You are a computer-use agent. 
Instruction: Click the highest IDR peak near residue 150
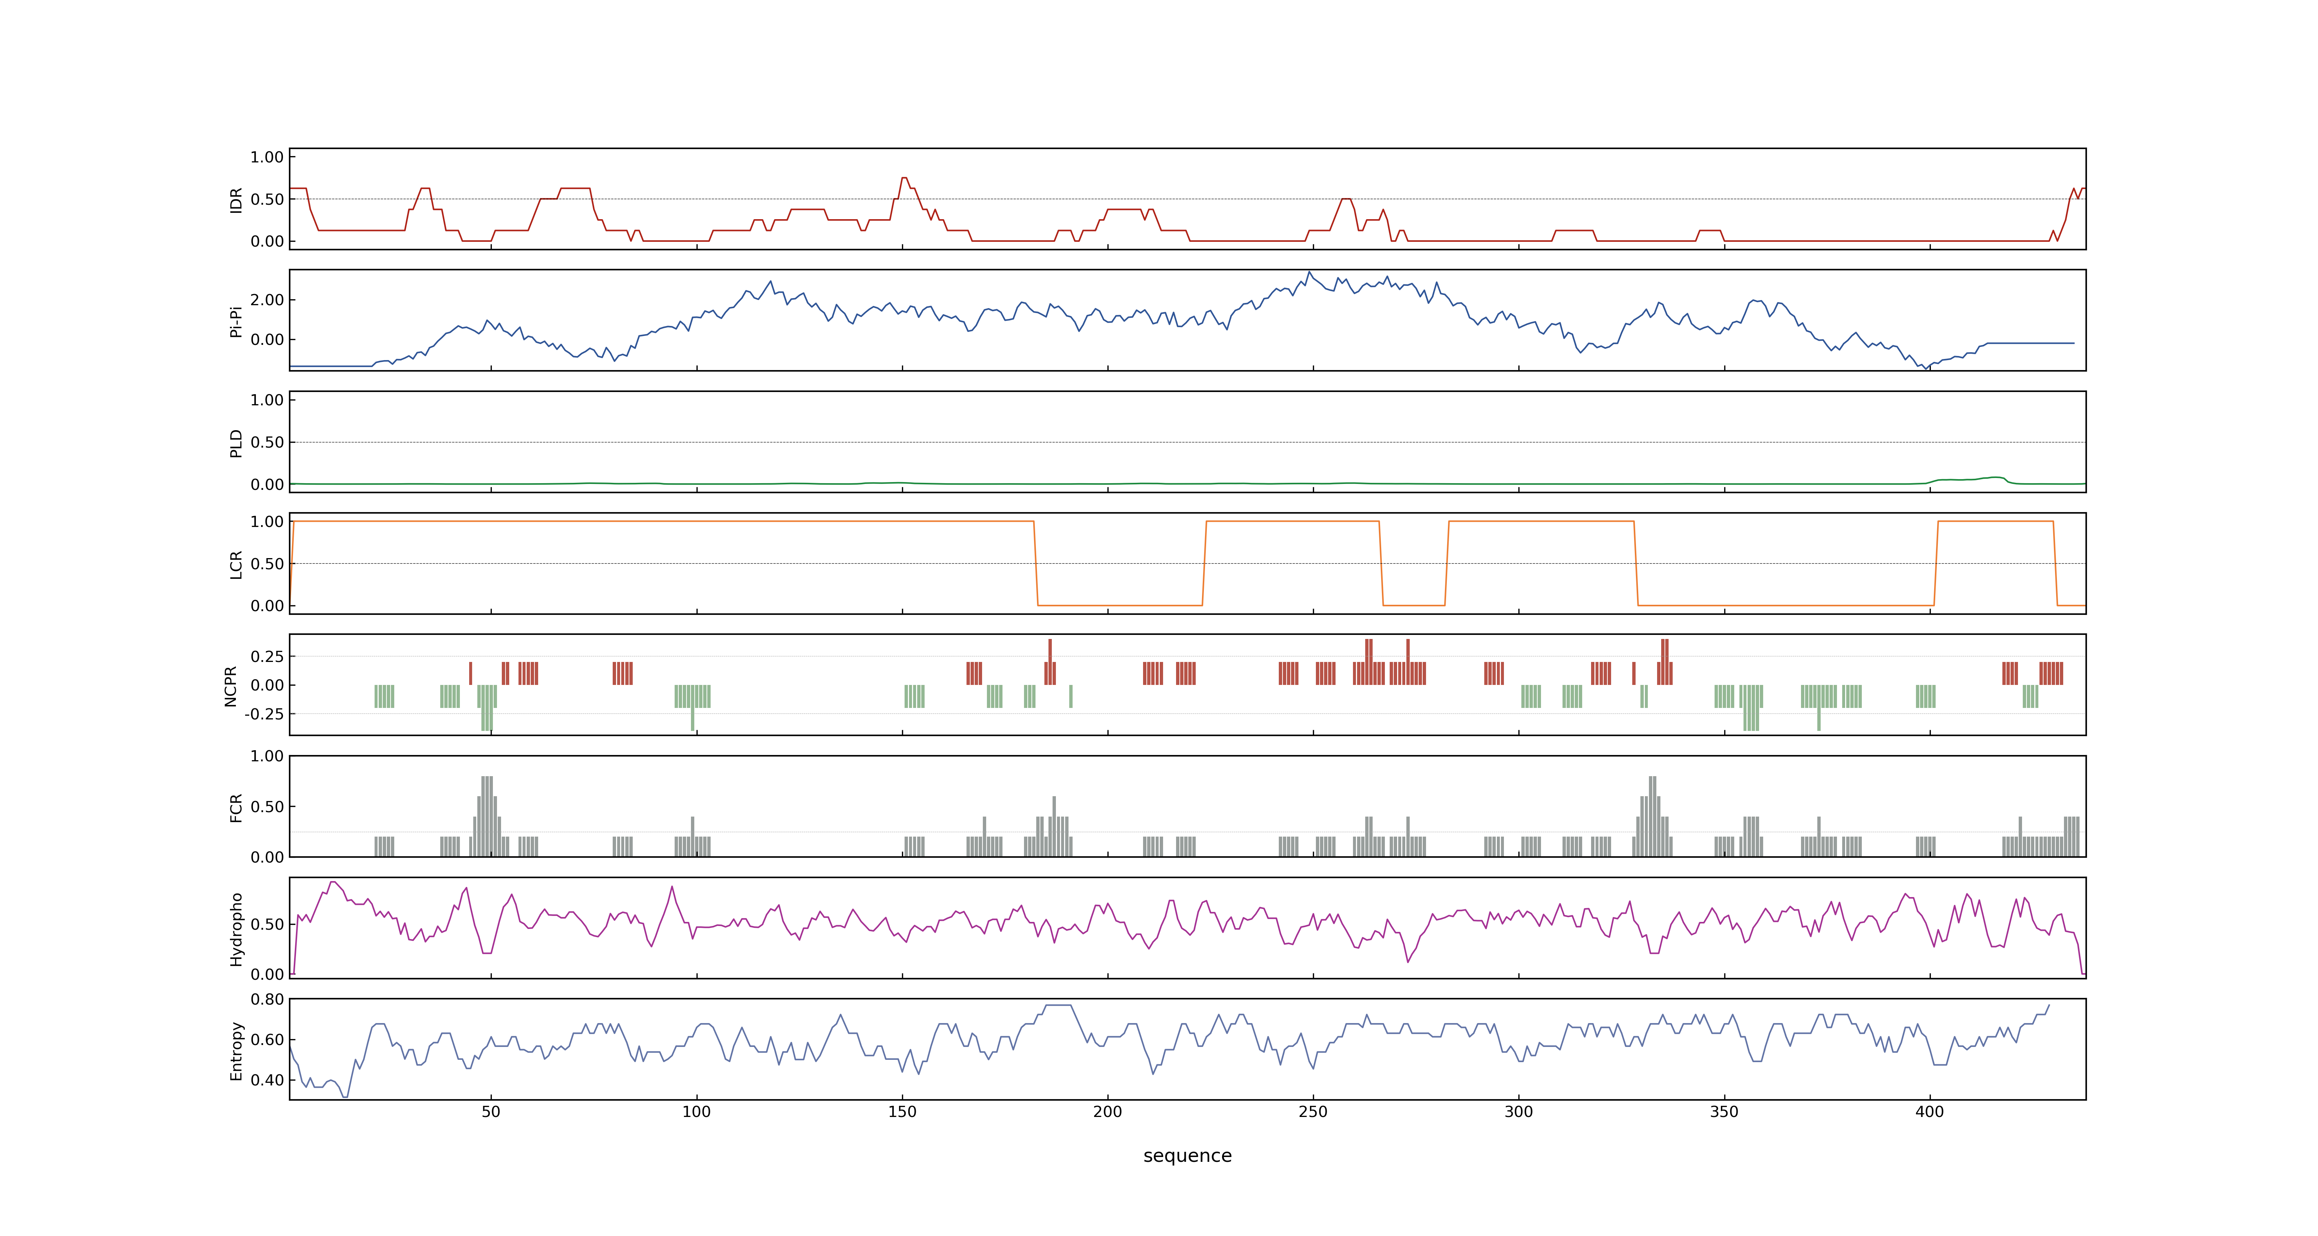pos(904,178)
